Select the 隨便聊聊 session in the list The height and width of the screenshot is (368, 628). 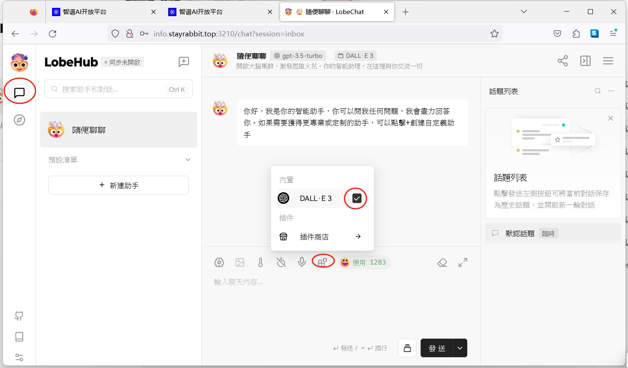point(119,129)
